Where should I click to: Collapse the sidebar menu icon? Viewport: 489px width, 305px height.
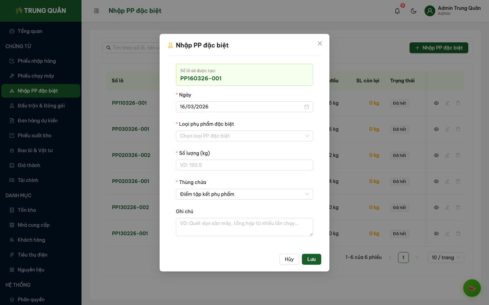[96, 11]
